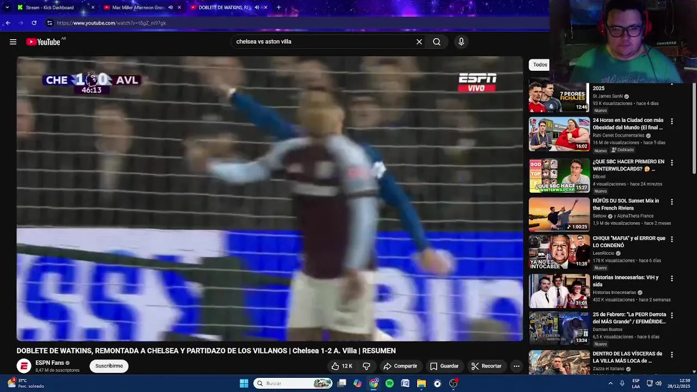This screenshot has width=697, height=392.
Task: Click the Windows taskbar Buscar search box
Action: [293, 383]
